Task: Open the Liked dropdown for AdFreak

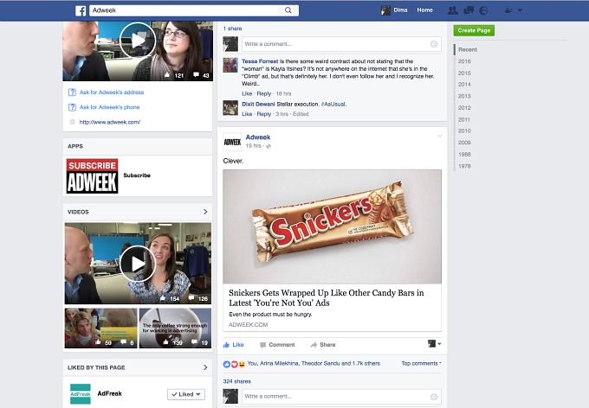Action: [186, 394]
